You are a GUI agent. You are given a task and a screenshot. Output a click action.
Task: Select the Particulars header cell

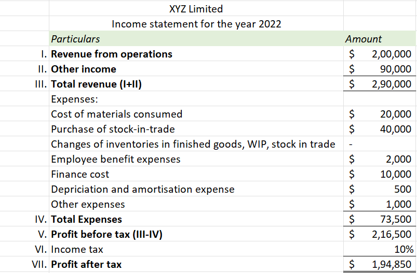(75, 39)
